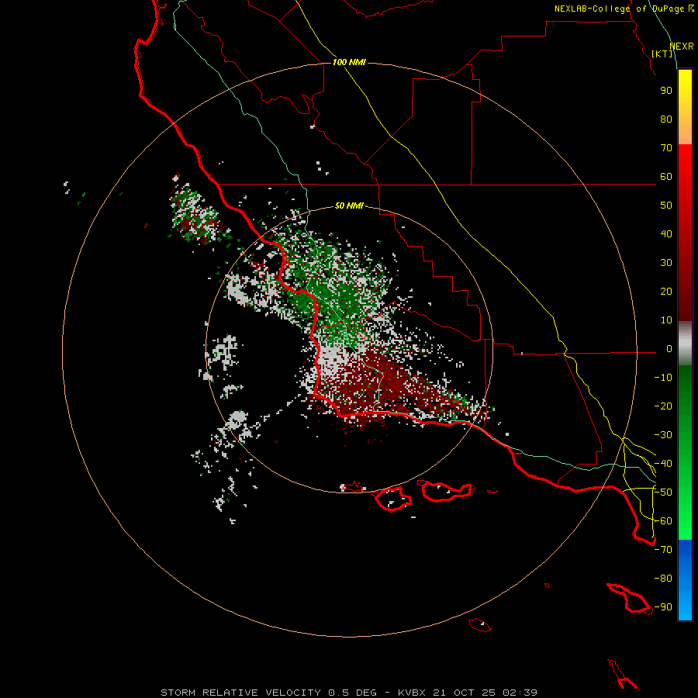Click the -70 value on velocity scale

coord(663,550)
